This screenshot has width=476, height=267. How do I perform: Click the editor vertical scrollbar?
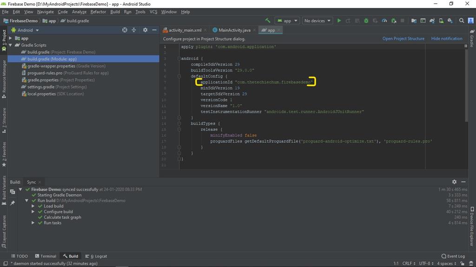tap(466, 85)
